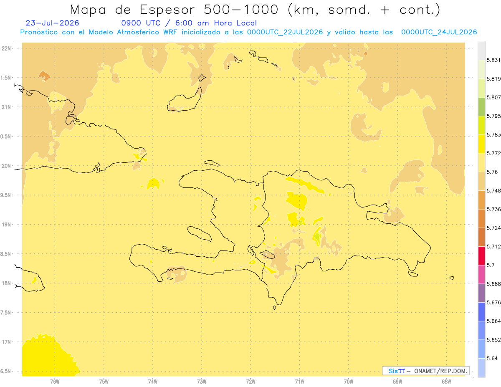501x387 pixels.
Task: Click the colorbar value '5.7'
Action: pos(491,265)
